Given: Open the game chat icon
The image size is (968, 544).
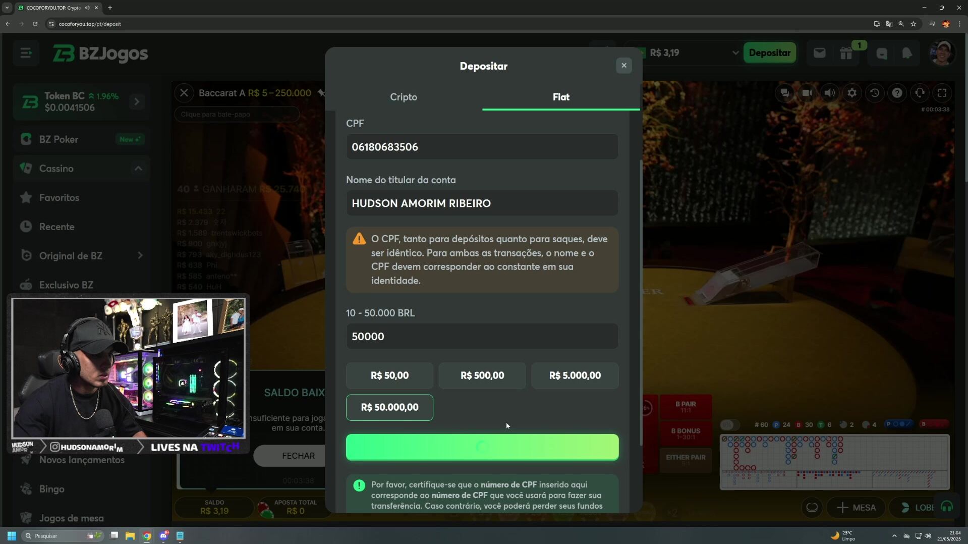Looking at the screenshot, I should tap(785, 93).
